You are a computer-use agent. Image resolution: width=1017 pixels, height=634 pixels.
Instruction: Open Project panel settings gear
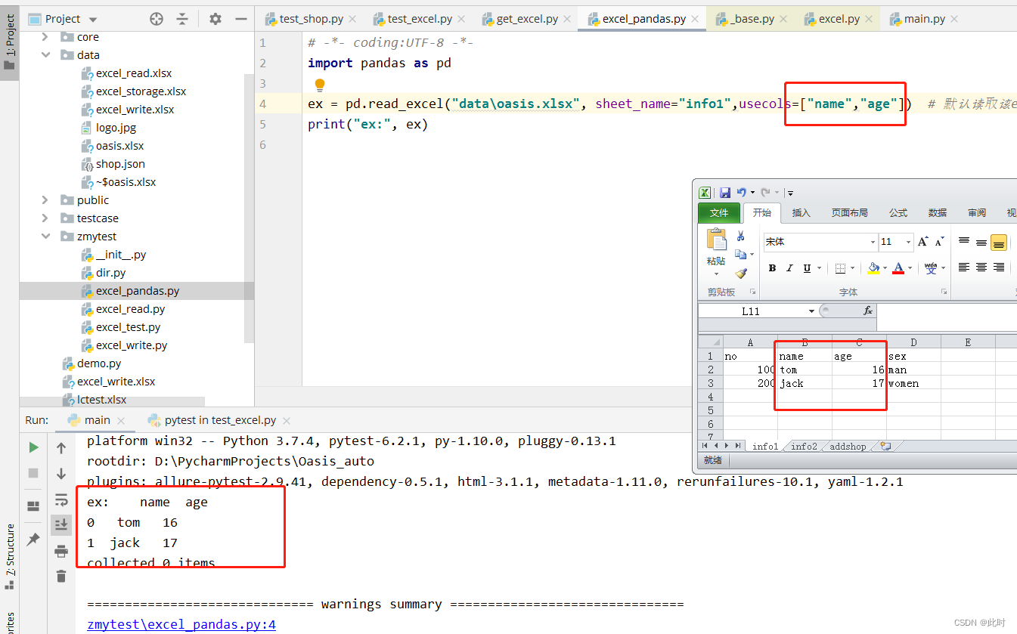[215, 19]
